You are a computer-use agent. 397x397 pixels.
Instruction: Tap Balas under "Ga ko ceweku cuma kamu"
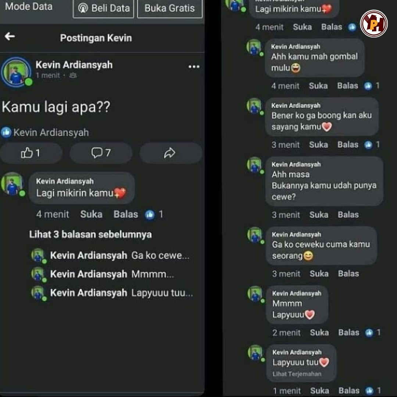point(348,273)
